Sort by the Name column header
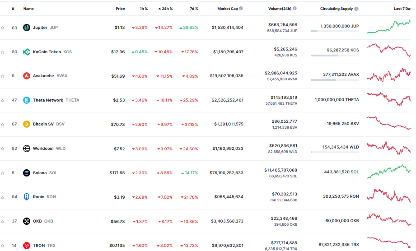Image resolution: width=416 pixels, height=251 pixels. pos(28,9)
